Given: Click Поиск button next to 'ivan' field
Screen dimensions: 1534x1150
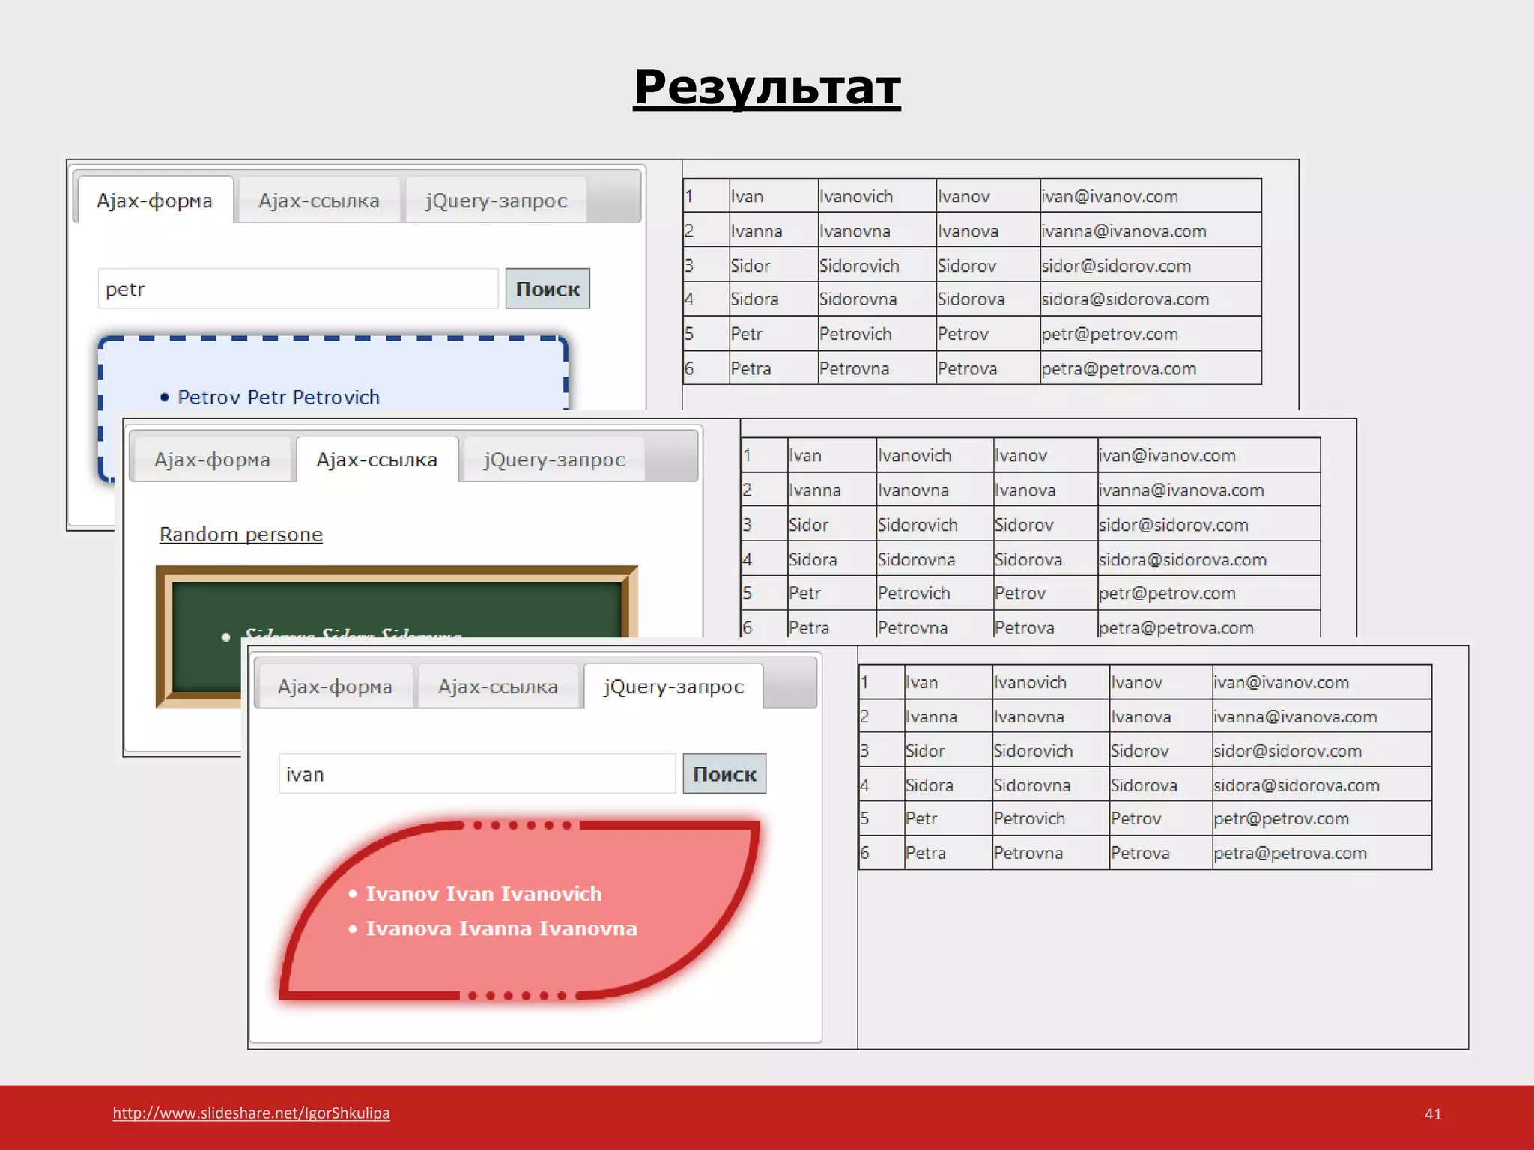Looking at the screenshot, I should 724,773.
